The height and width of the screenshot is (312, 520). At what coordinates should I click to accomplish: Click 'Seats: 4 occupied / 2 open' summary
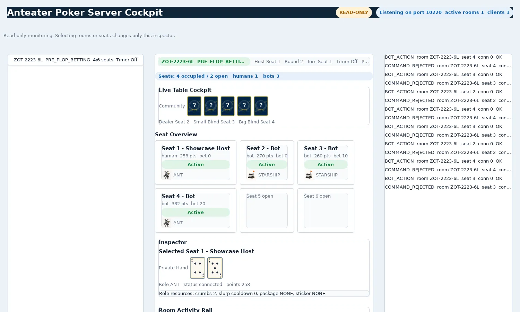coord(193,76)
